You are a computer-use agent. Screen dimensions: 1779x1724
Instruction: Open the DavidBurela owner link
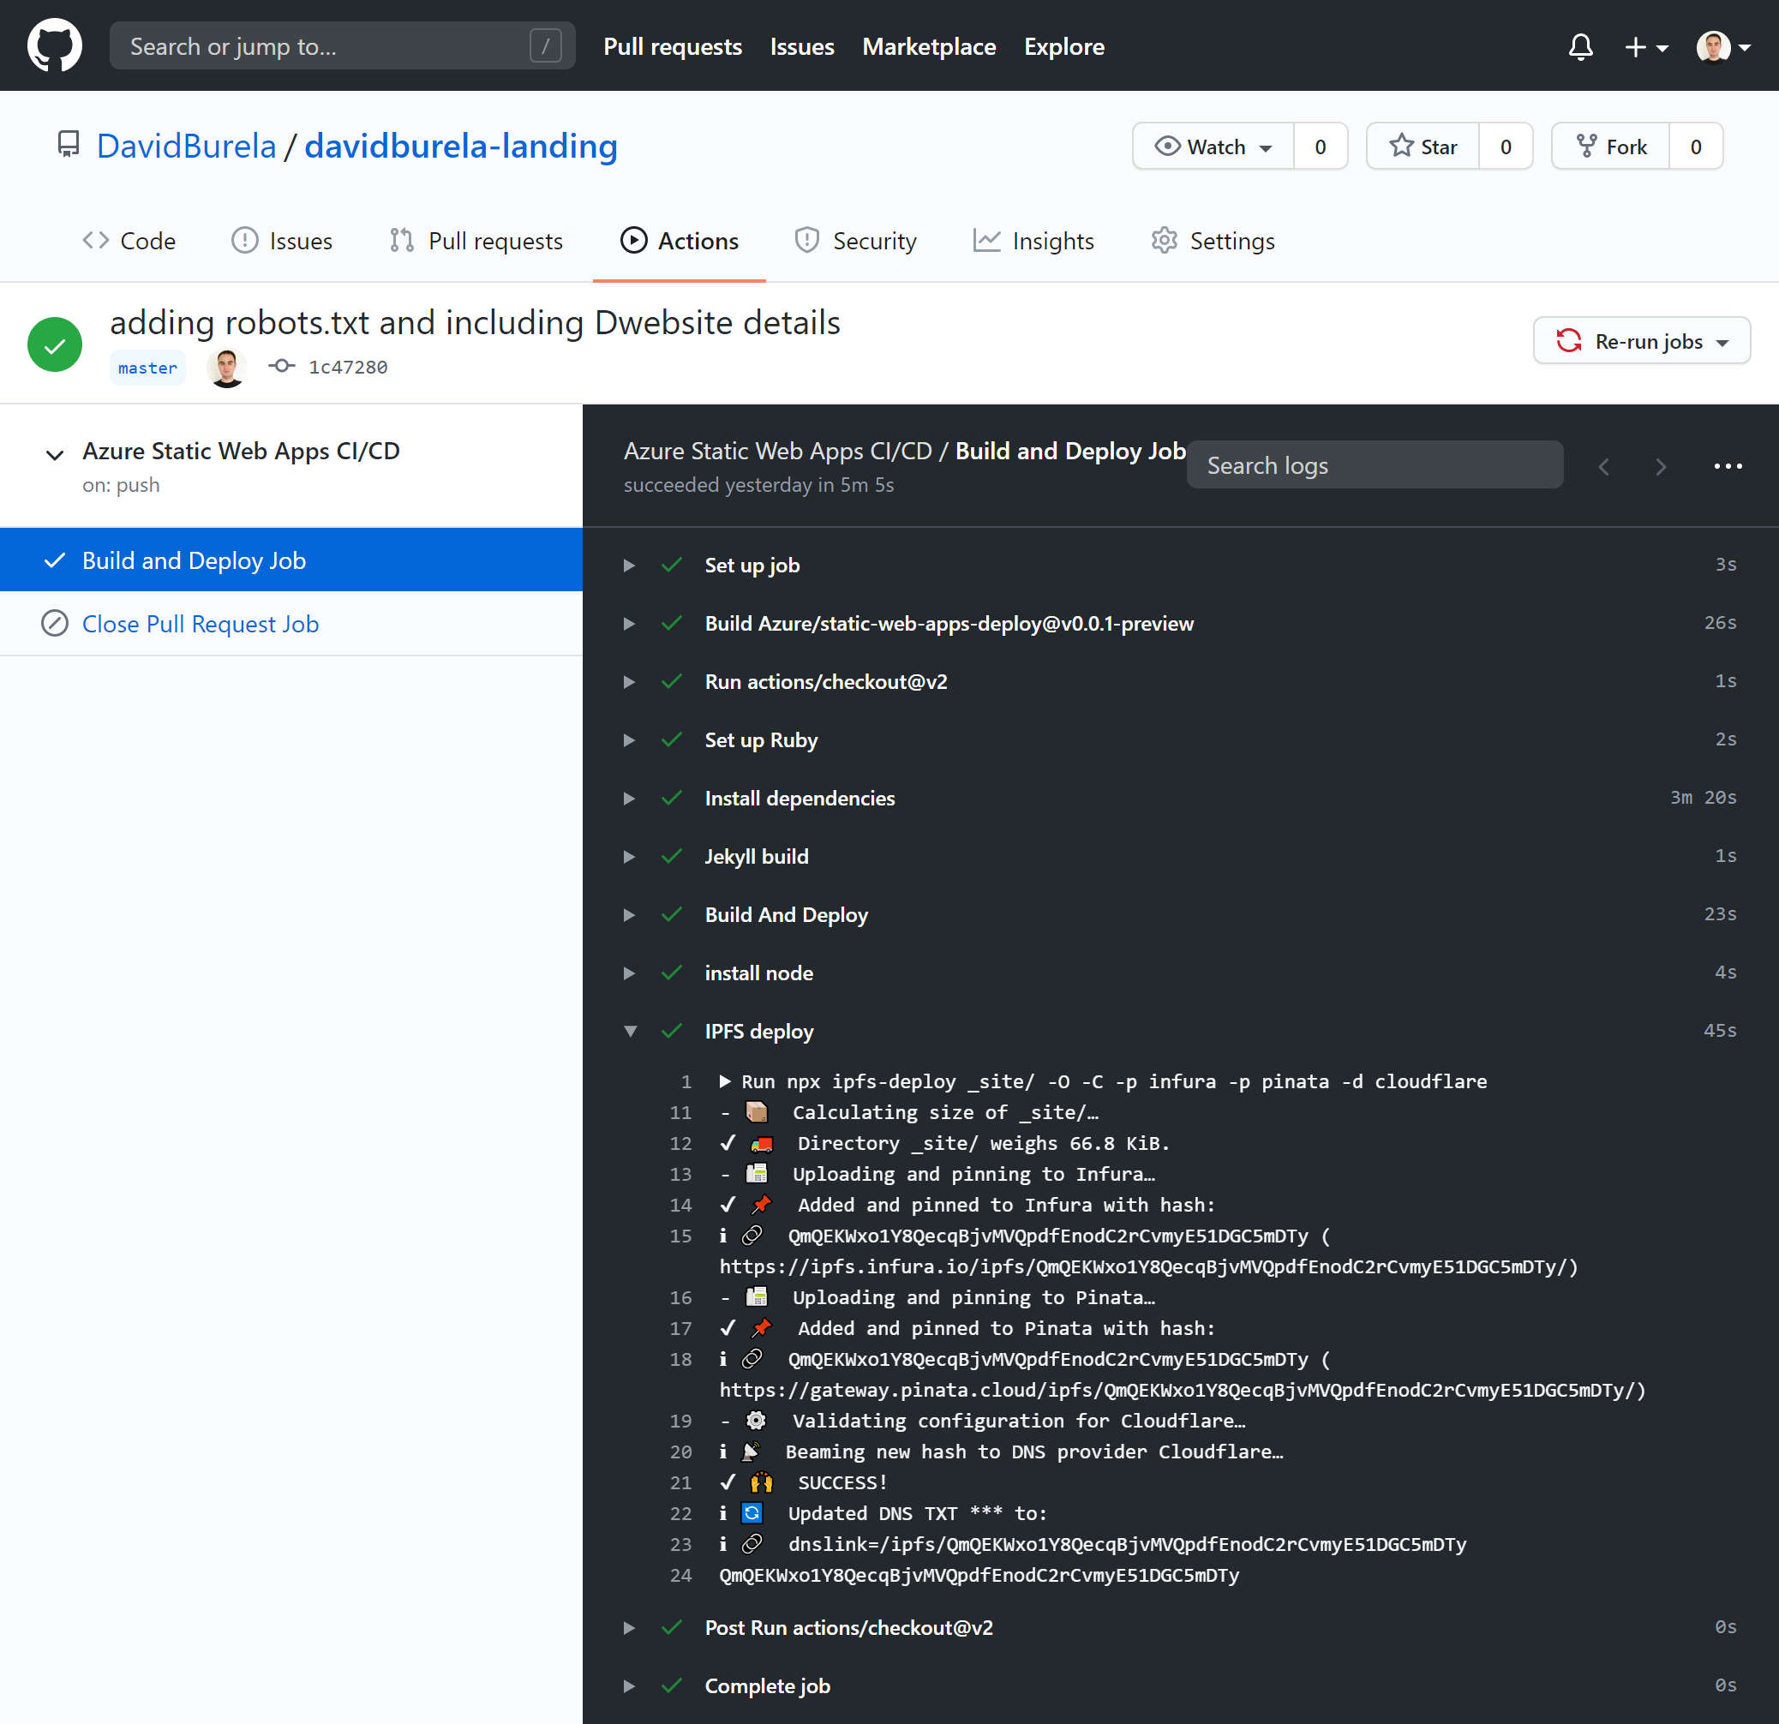186,146
